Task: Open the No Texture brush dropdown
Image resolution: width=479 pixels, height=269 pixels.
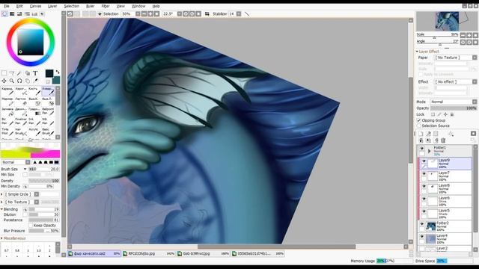Action: [22, 202]
